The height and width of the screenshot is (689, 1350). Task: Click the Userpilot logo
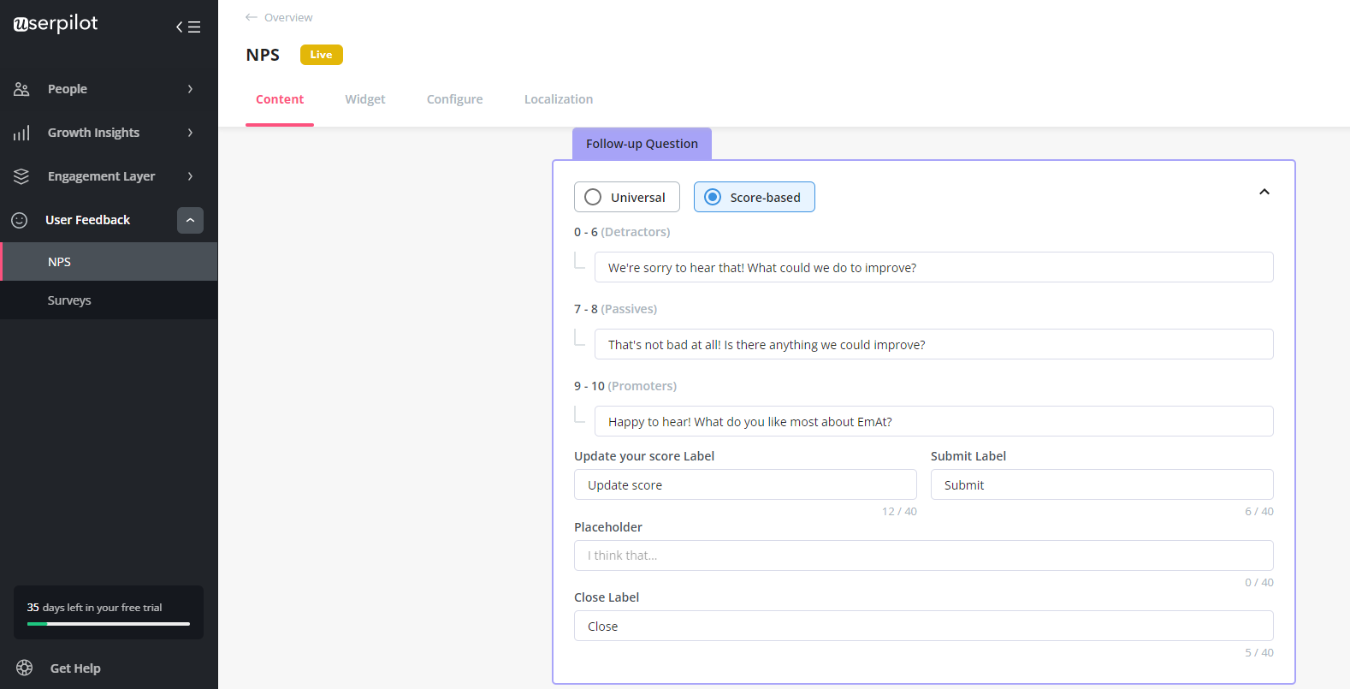click(x=56, y=24)
